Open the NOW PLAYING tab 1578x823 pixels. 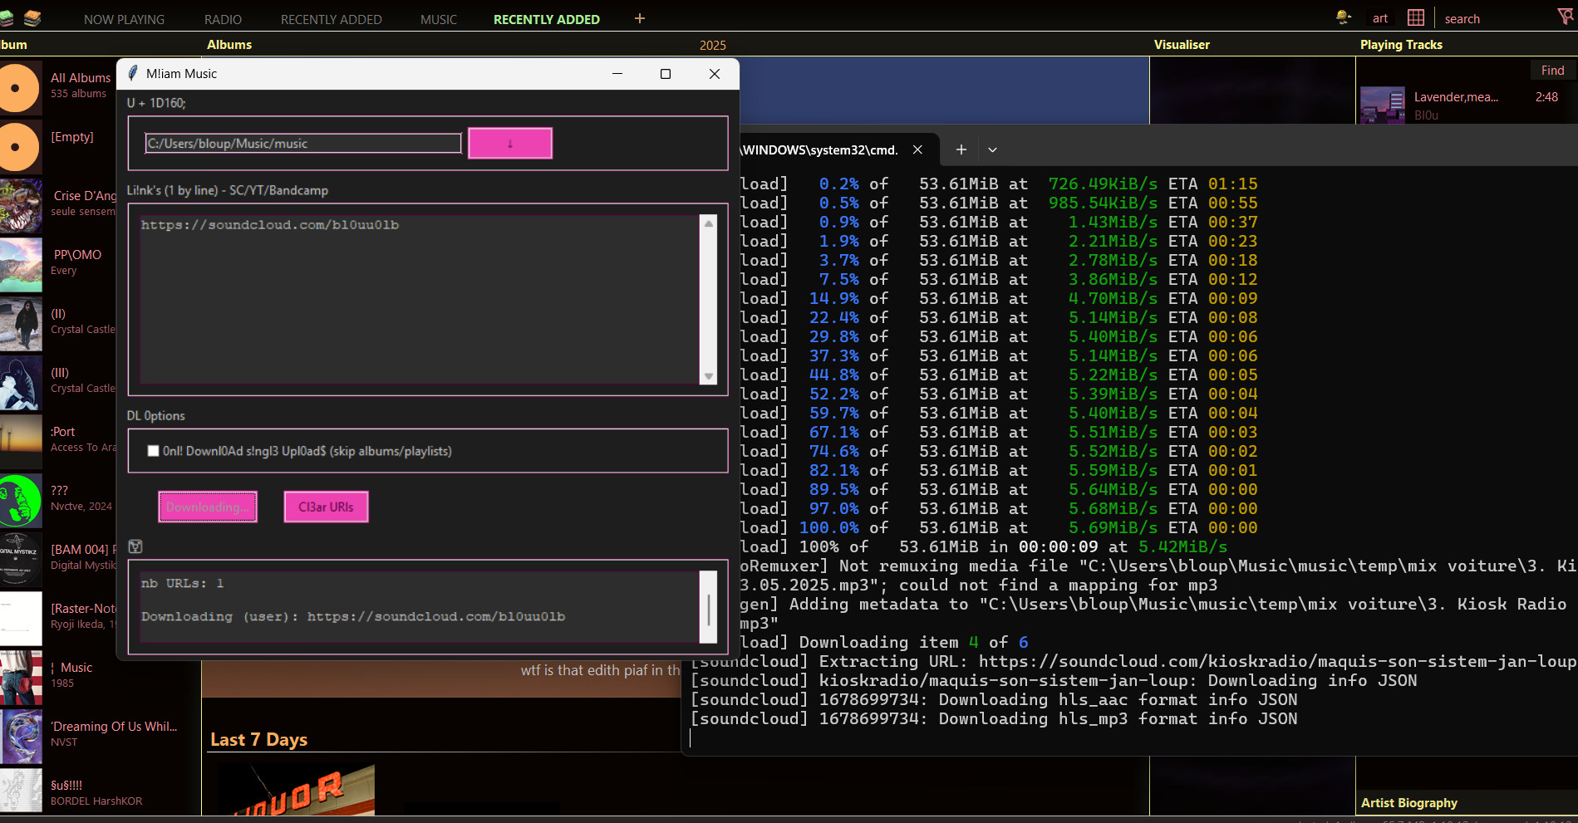point(124,19)
